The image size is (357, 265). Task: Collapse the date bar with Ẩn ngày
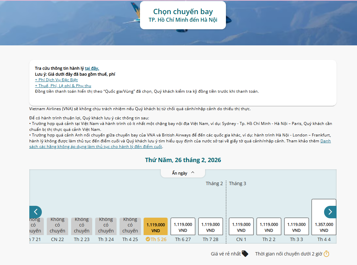tap(183, 173)
